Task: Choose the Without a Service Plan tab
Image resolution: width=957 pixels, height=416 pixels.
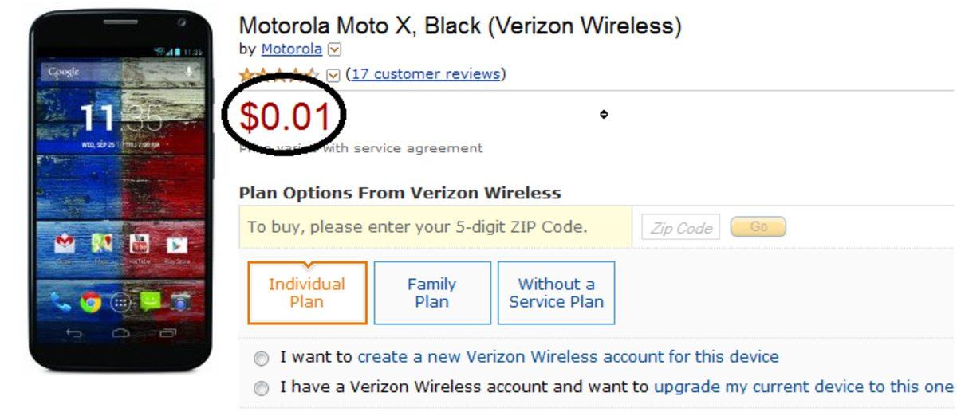Action: pyautogui.click(x=556, y=292)
